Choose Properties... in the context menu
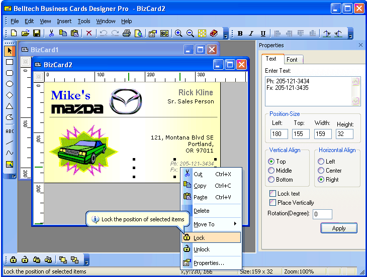Viewport: 367px width, 277px height. (x=211, y=263)
